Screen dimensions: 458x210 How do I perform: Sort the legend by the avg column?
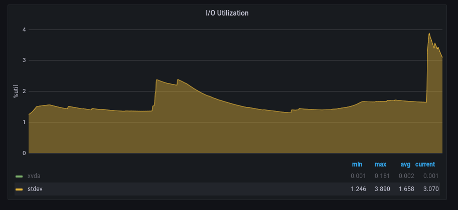[x=405, y=164]
